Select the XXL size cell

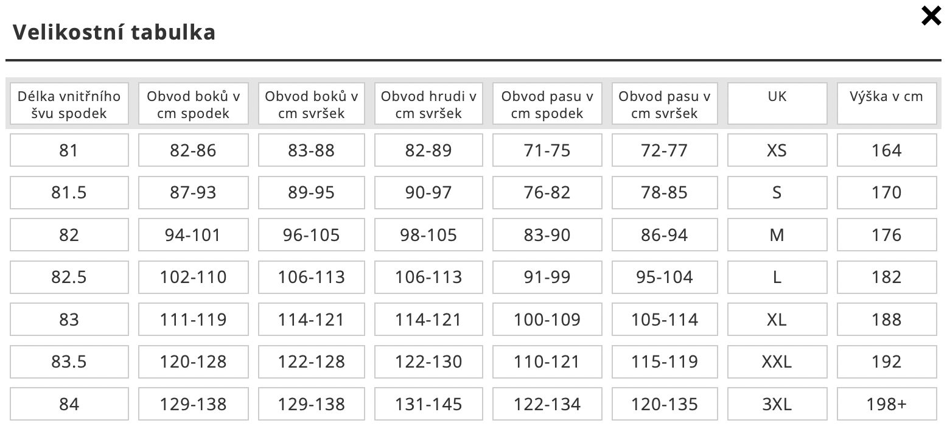(777, 362)
